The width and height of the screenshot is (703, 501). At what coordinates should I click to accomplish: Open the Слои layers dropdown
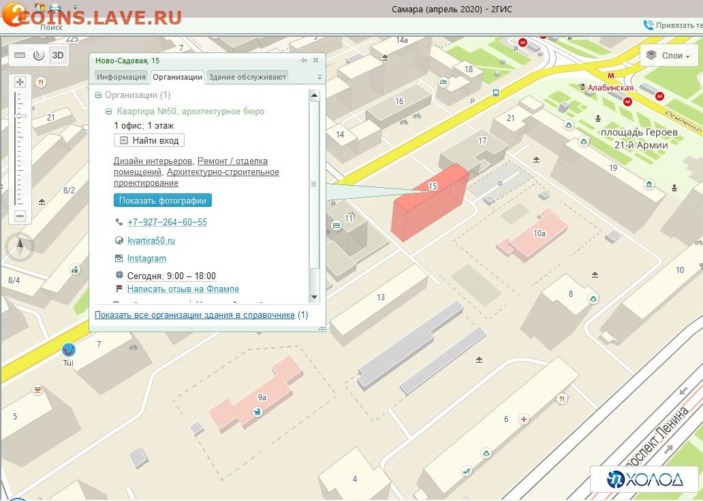(668, 56)
